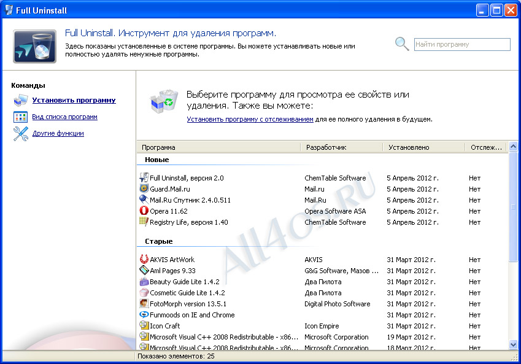
Task: Click the Aml Pages 9.33 icon
Action: [144, 270]
